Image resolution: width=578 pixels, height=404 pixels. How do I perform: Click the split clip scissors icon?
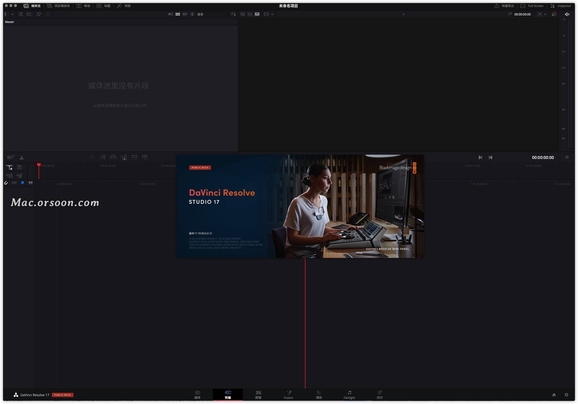22,157
